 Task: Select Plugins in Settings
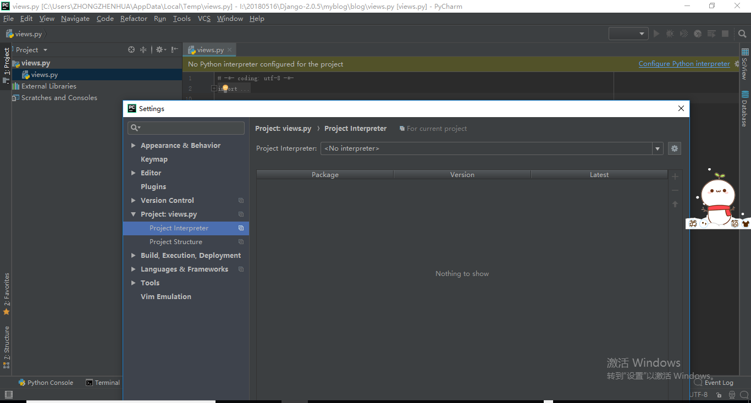click(153, 187)
